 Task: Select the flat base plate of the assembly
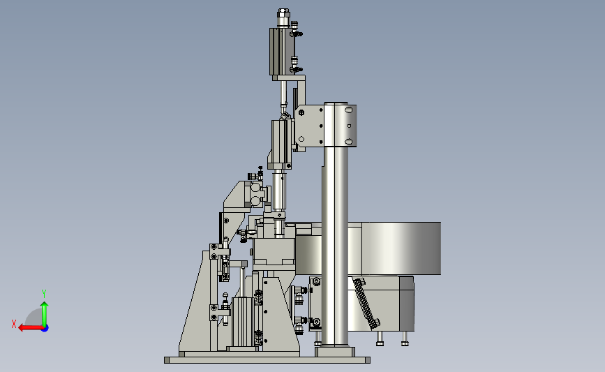coord(267,360)
